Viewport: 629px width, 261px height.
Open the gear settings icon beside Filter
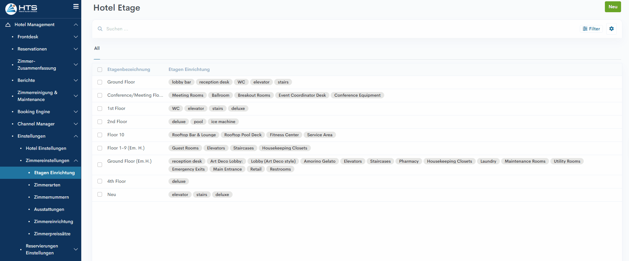click(x=611, y=29)
